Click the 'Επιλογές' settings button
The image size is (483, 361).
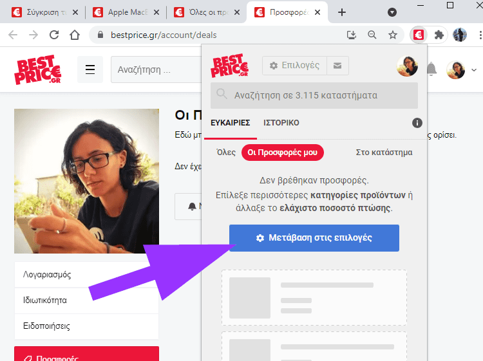click(x=294, y=66)
